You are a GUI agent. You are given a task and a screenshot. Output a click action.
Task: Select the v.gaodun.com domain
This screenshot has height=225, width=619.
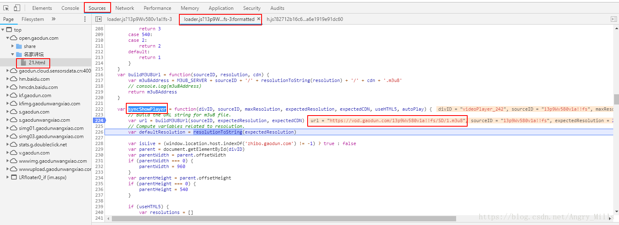point(34,153)
